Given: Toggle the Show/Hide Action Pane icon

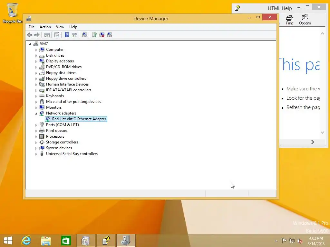Looking at the screenshot, I should click(74, 35).
